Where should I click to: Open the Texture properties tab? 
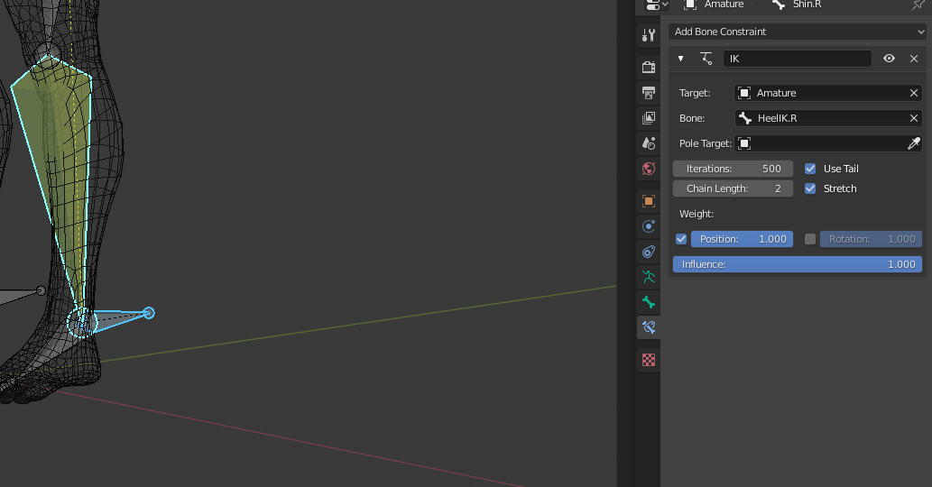[x=649, y=360]
